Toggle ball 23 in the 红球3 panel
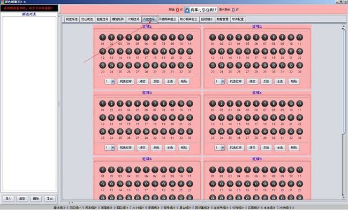 103,131
